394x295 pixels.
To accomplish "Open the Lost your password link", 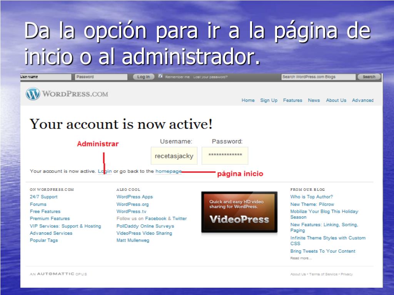I will coord(210,77).
